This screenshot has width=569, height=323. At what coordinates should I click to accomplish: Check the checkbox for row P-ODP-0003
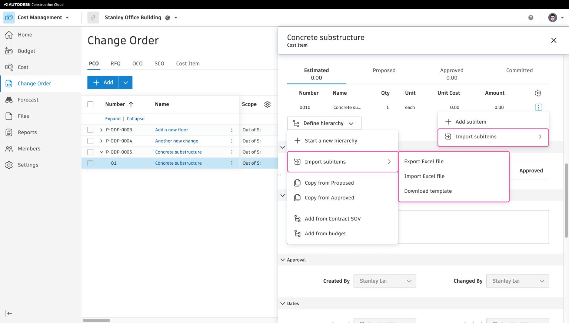(90, 129)
